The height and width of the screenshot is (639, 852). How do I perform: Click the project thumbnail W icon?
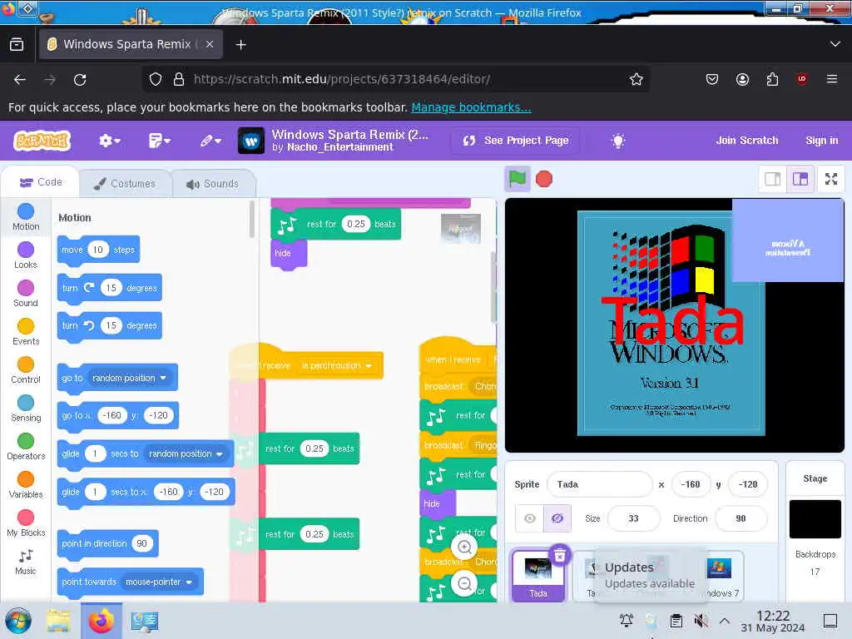pyautogui.click(x=251, y=141)
